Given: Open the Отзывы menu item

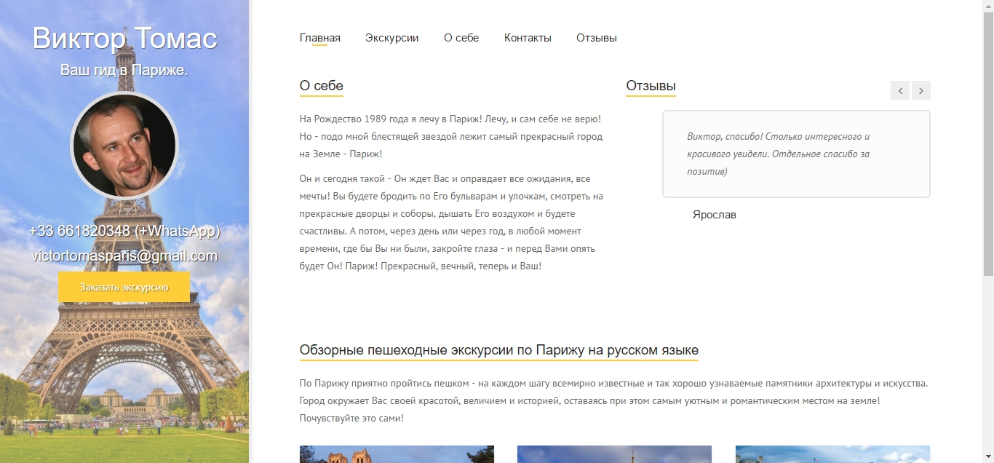Looking at the screenshot, I should pyautogui.click(x=597, y=38).
